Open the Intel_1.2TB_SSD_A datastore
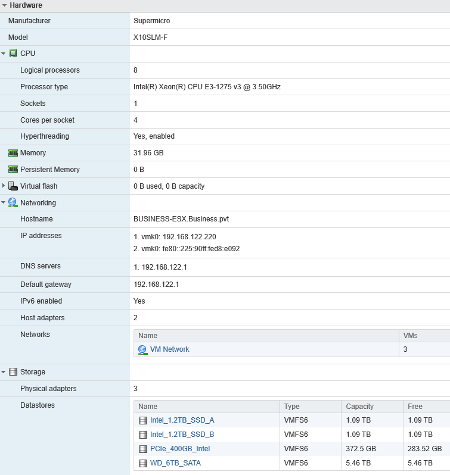450x475 pixels. 182,420
